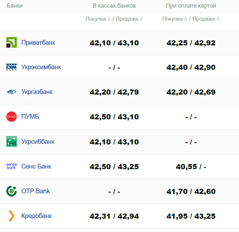Click the В кассах банков header
This screenshot has width=239, height=232.
114,6
